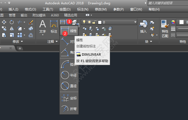Select the Fillet tool
The image size is (188, 120).
pyautogui.click(x=20, y=29)
